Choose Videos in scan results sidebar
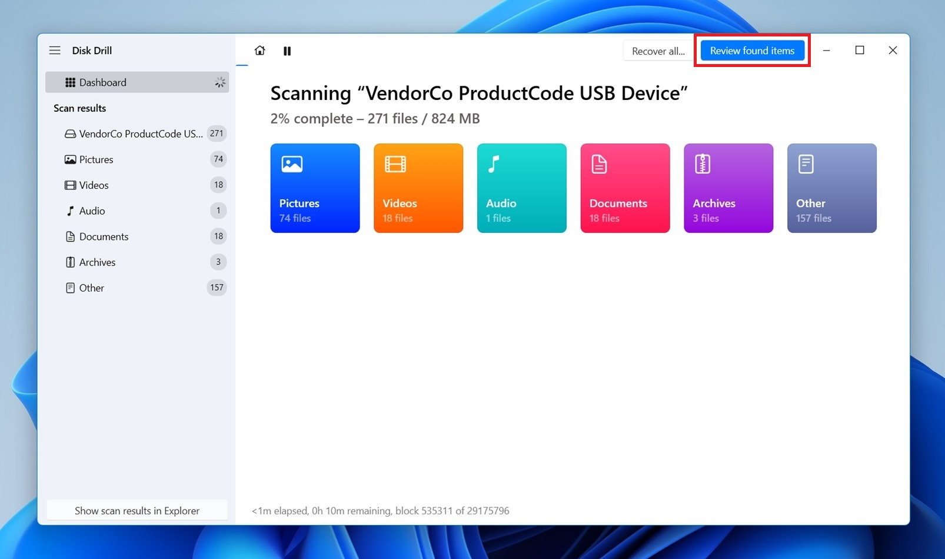This screenshot has height=559, width=945. 94,185
